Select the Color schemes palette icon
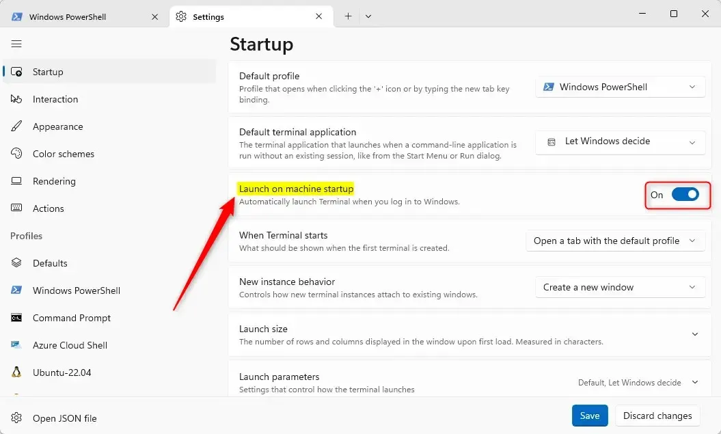 17,154
